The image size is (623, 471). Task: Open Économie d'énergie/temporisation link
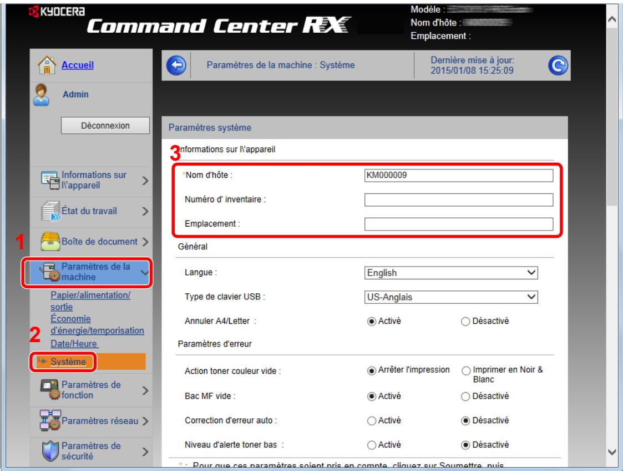[97, 324]
